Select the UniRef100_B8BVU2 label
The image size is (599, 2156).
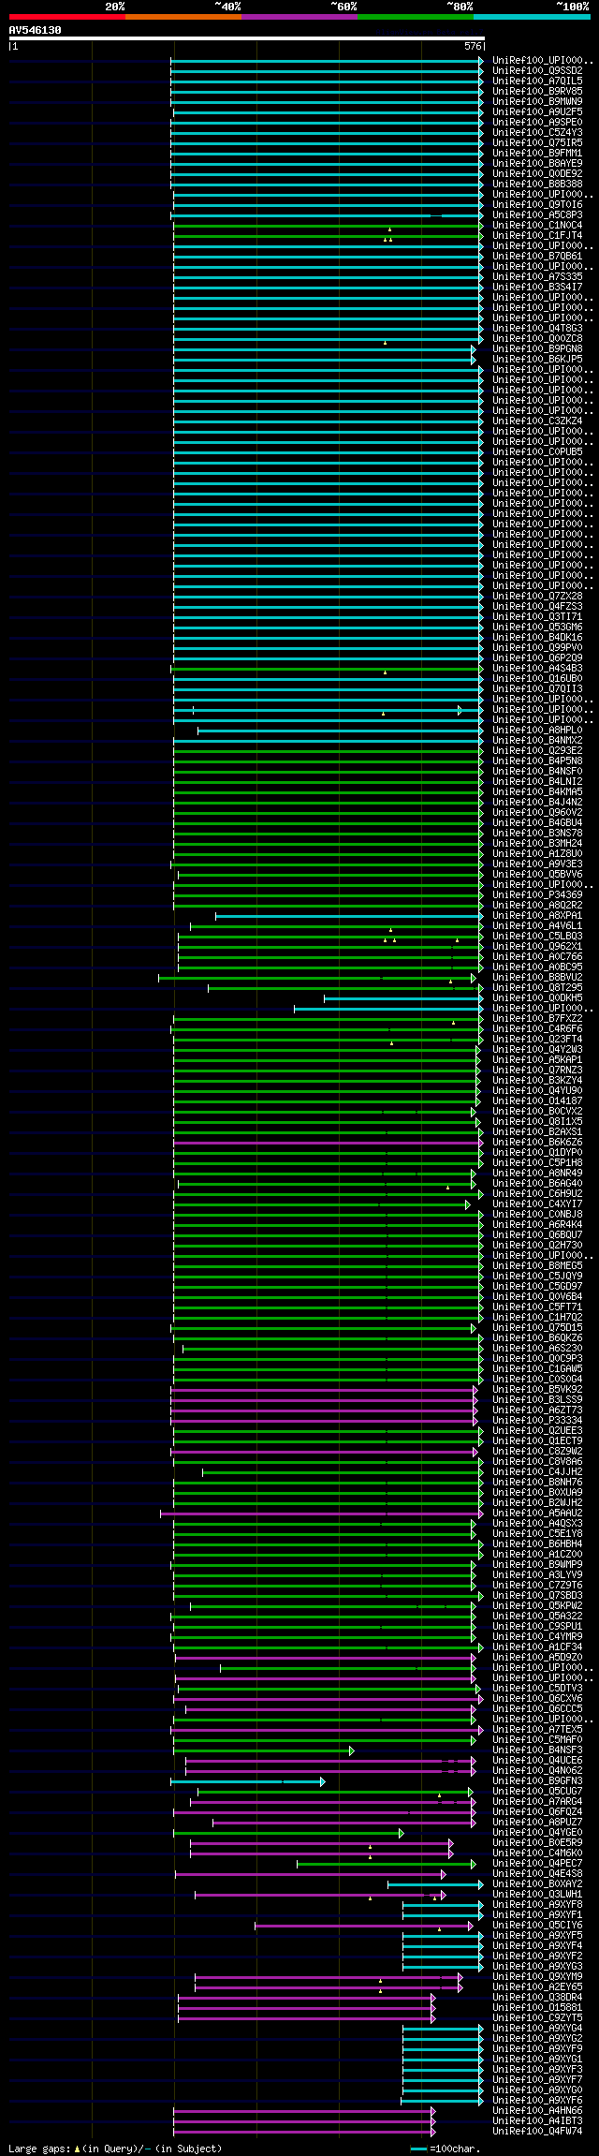(537, 977)
